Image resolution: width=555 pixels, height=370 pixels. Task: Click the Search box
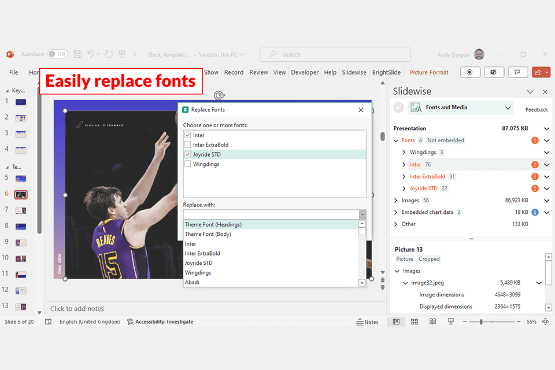[x=335, y=54]
